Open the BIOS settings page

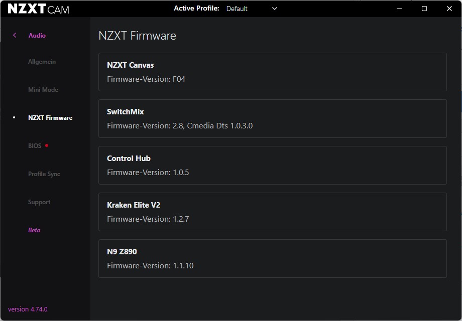pyautogui.click(x=35, y=146)
